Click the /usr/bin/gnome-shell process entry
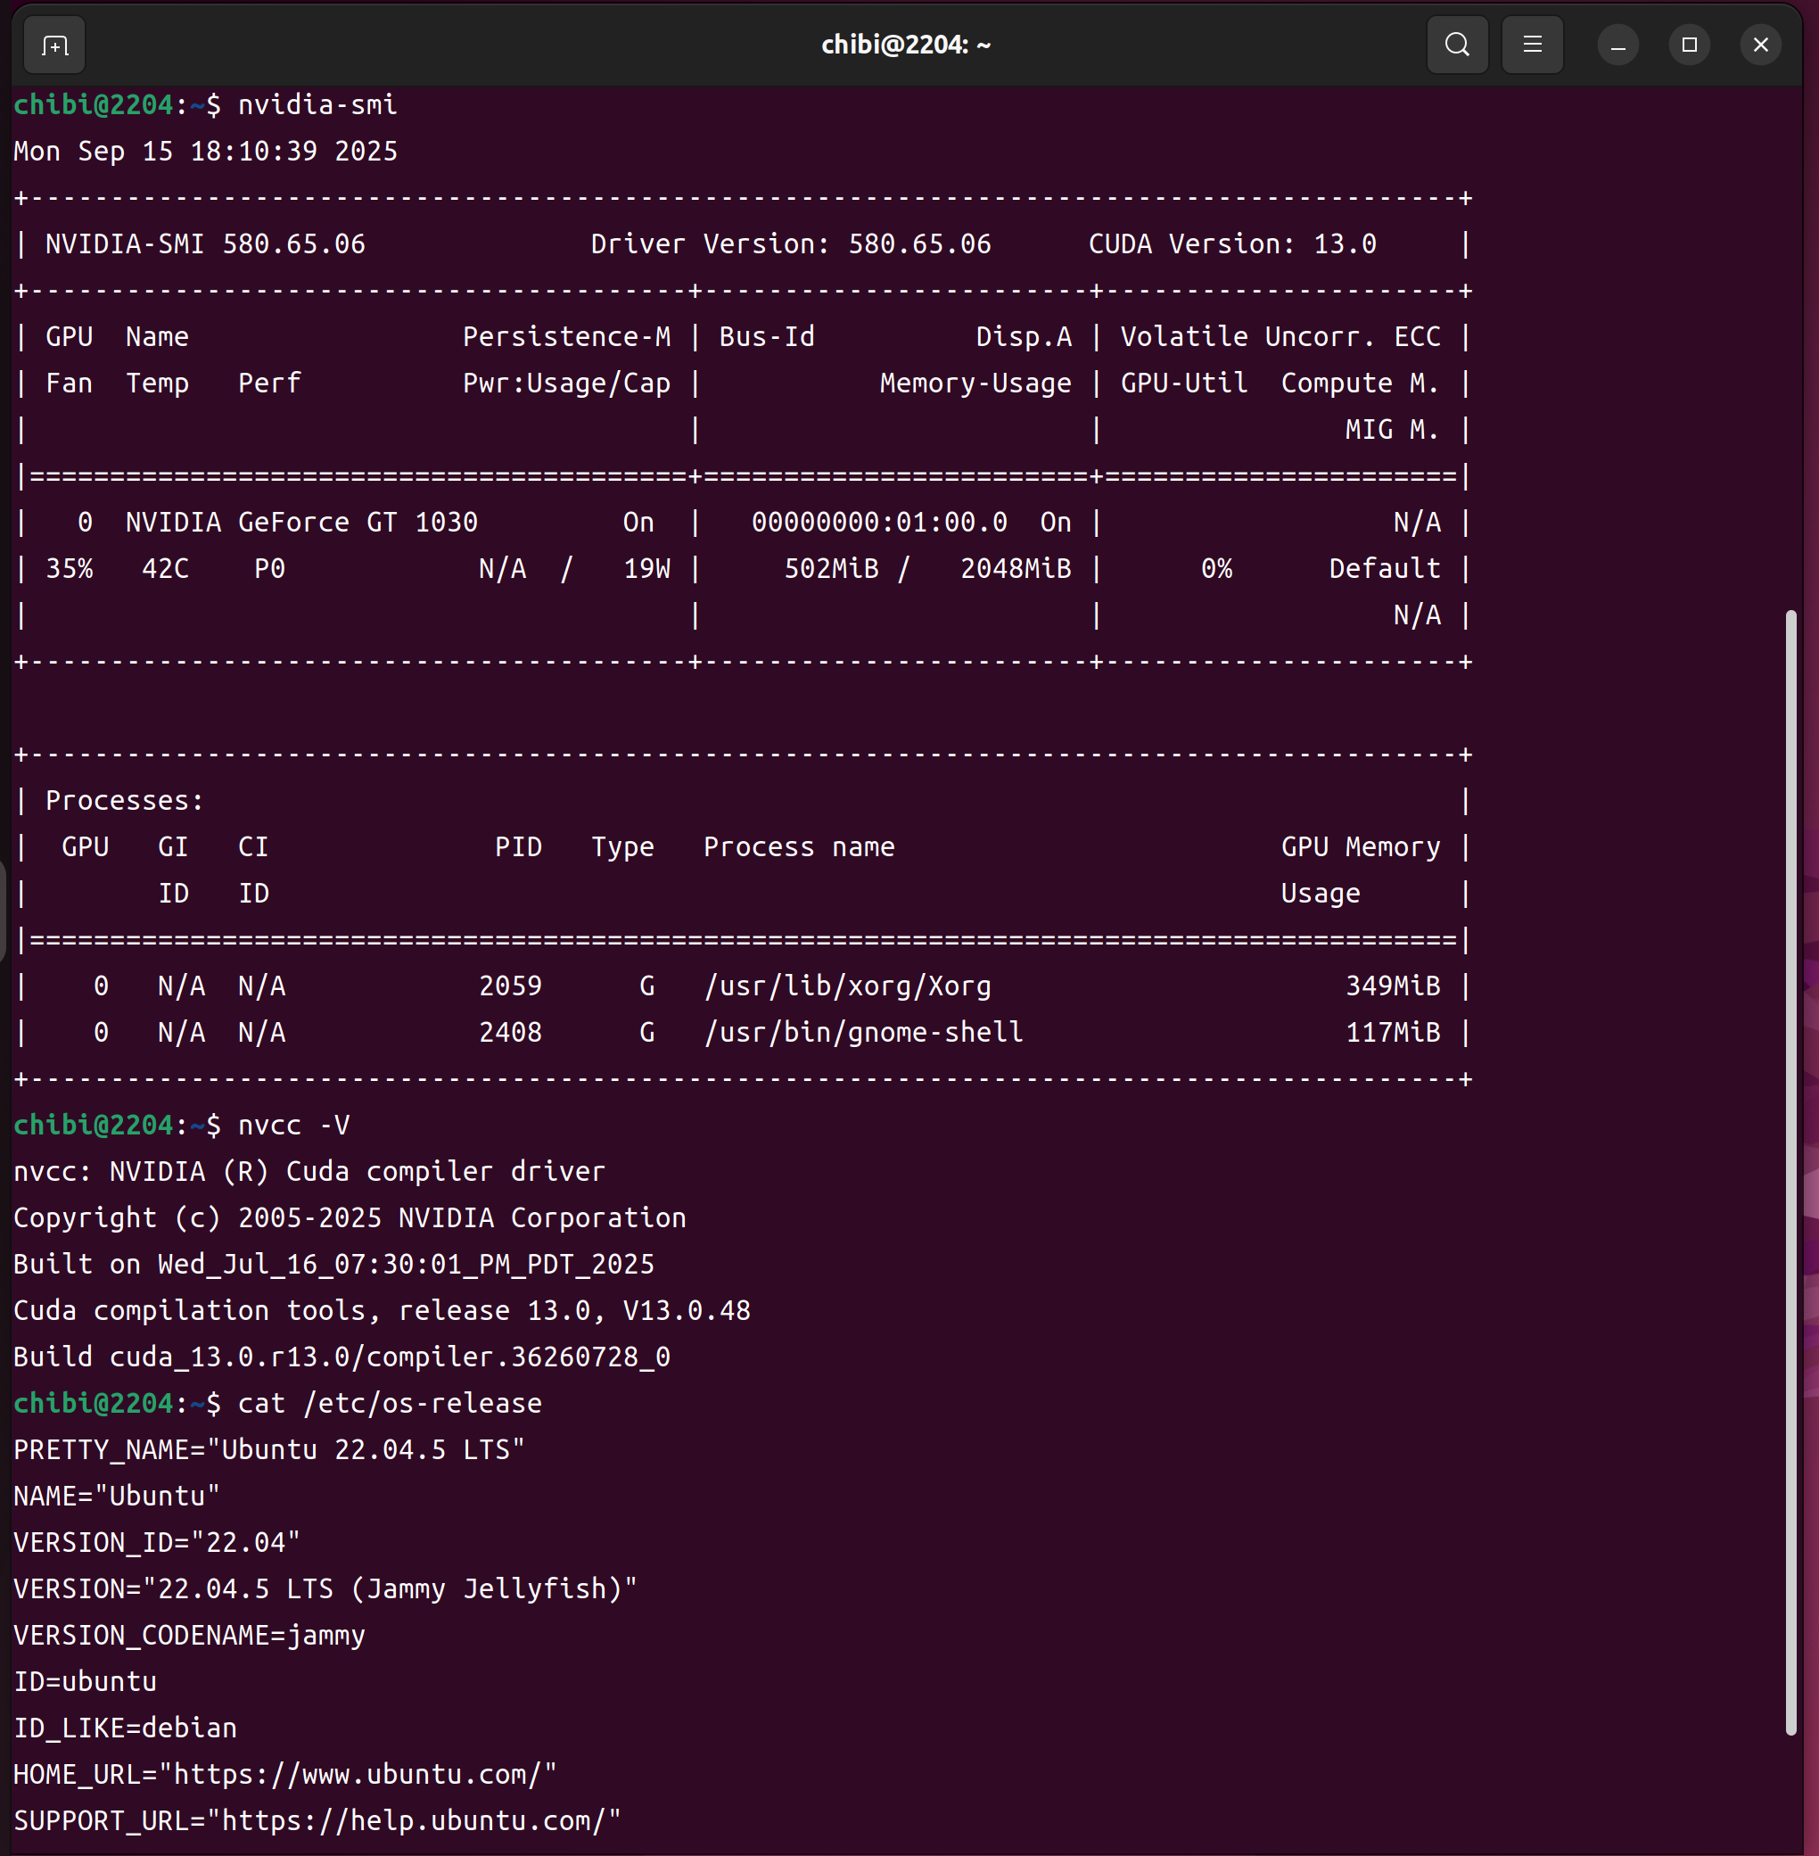This screenshot has width=1819, height=1856. (864, 1032)
